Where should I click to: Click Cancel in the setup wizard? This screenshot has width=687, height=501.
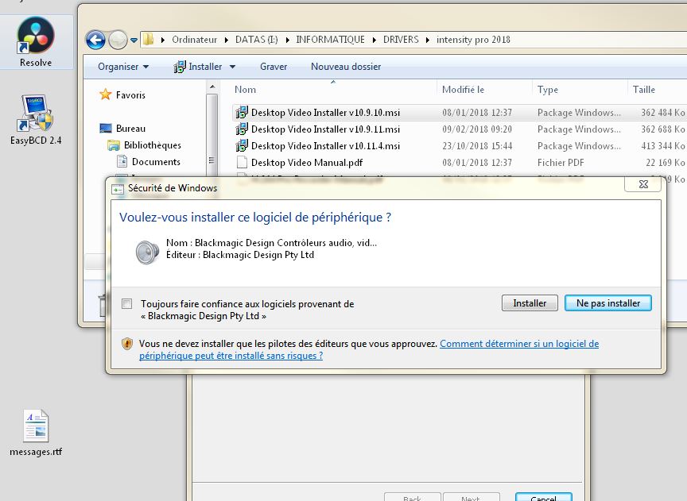tap(543, 497)
